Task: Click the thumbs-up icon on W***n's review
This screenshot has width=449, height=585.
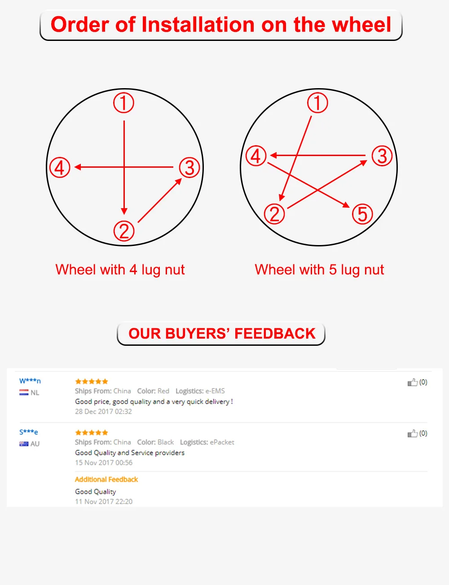Action: 412,382
